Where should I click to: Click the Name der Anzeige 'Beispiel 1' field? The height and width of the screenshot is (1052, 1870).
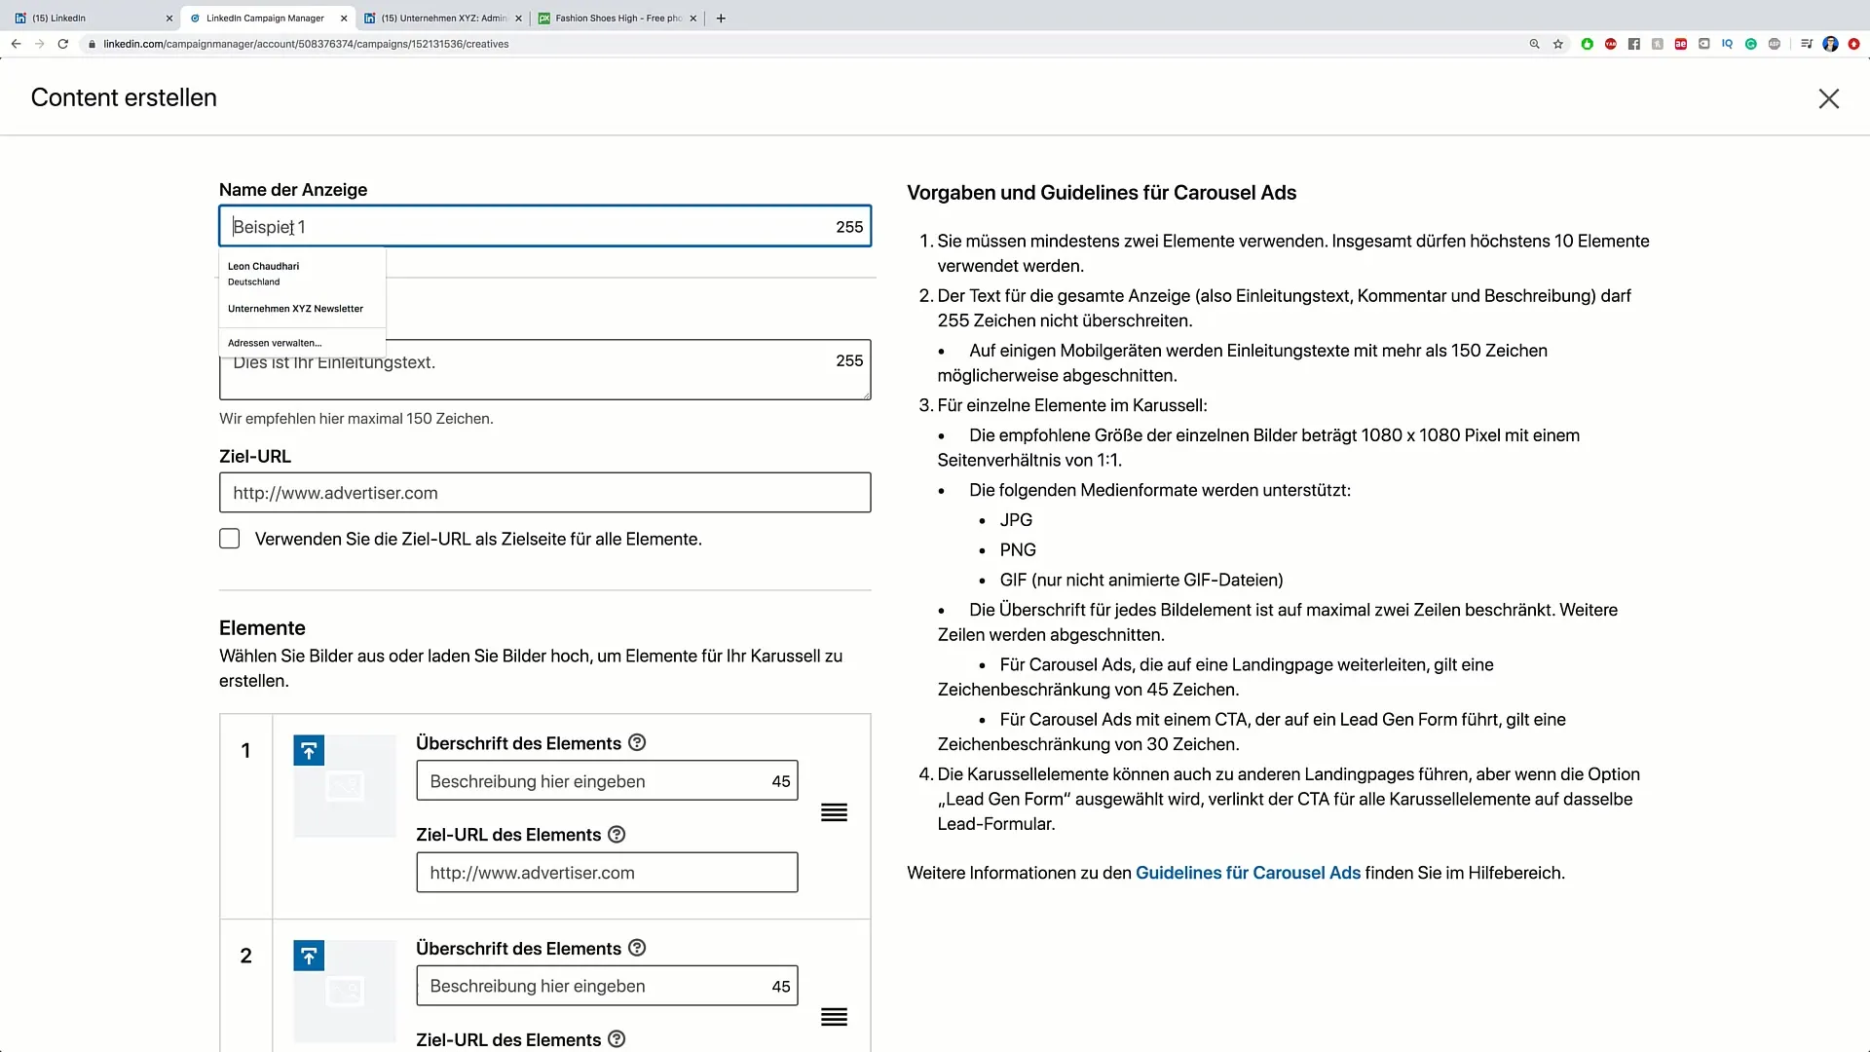544,227
